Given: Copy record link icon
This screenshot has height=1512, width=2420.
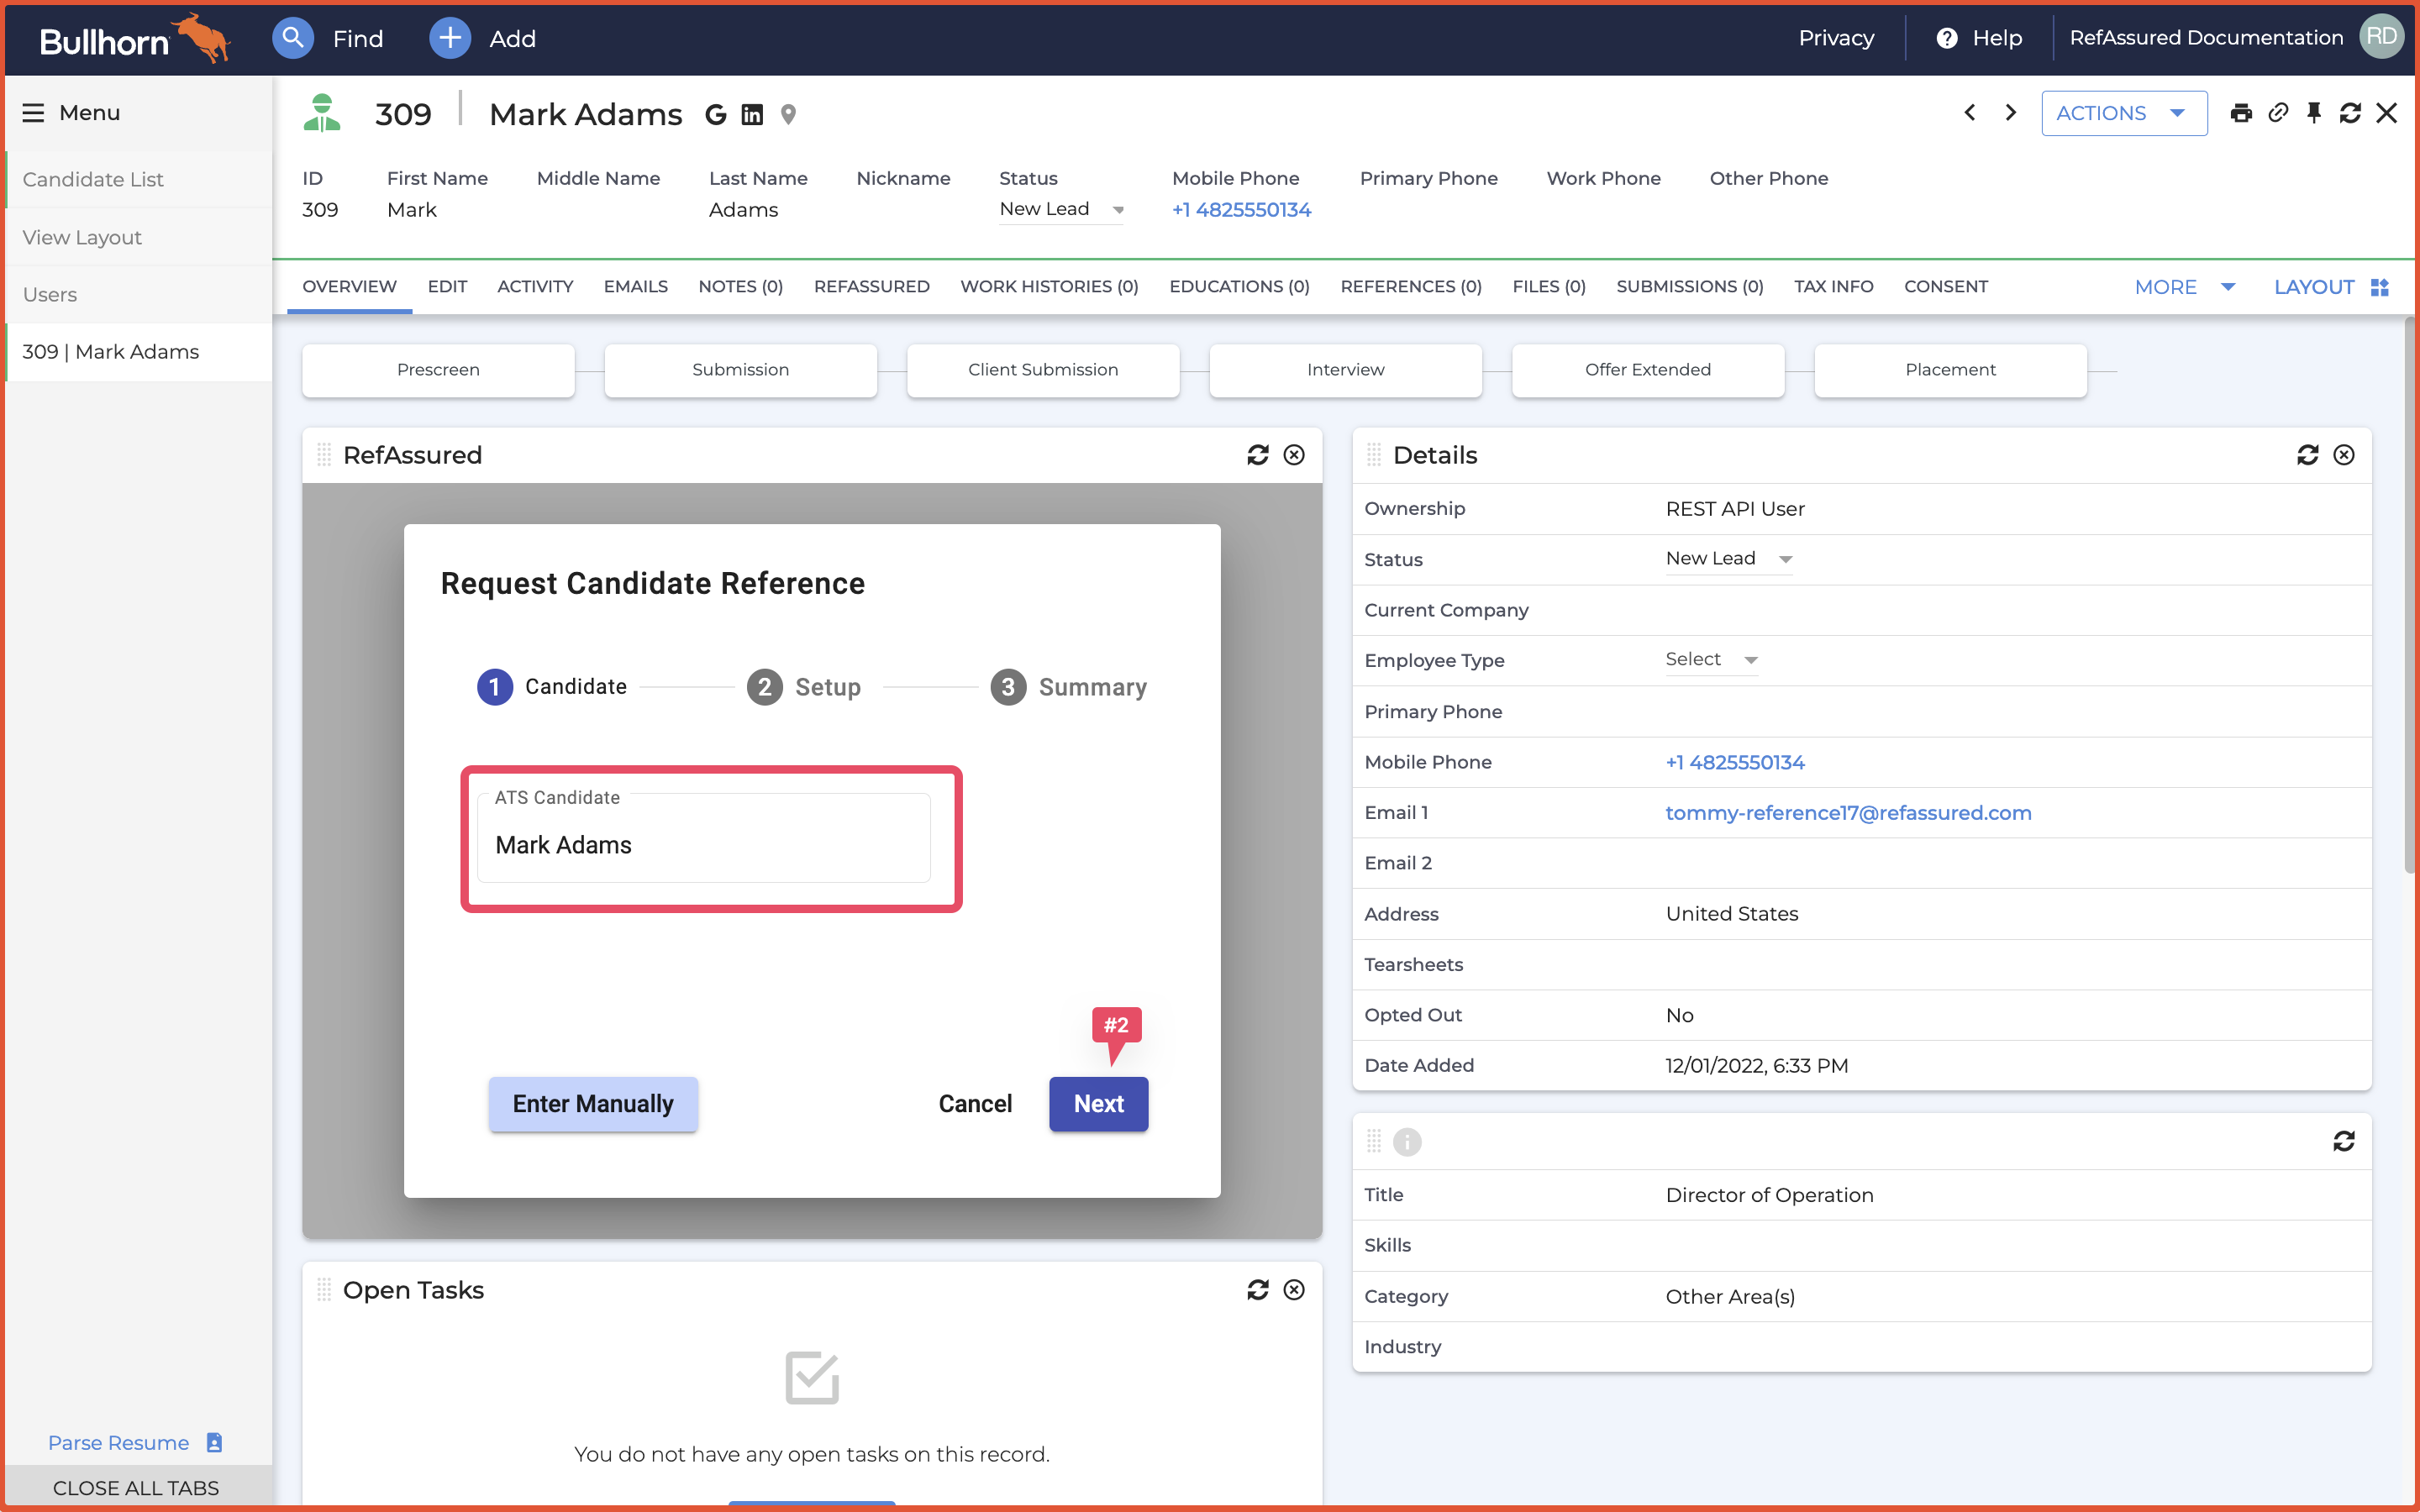Looking at the screenshot, I should 2278,113.
